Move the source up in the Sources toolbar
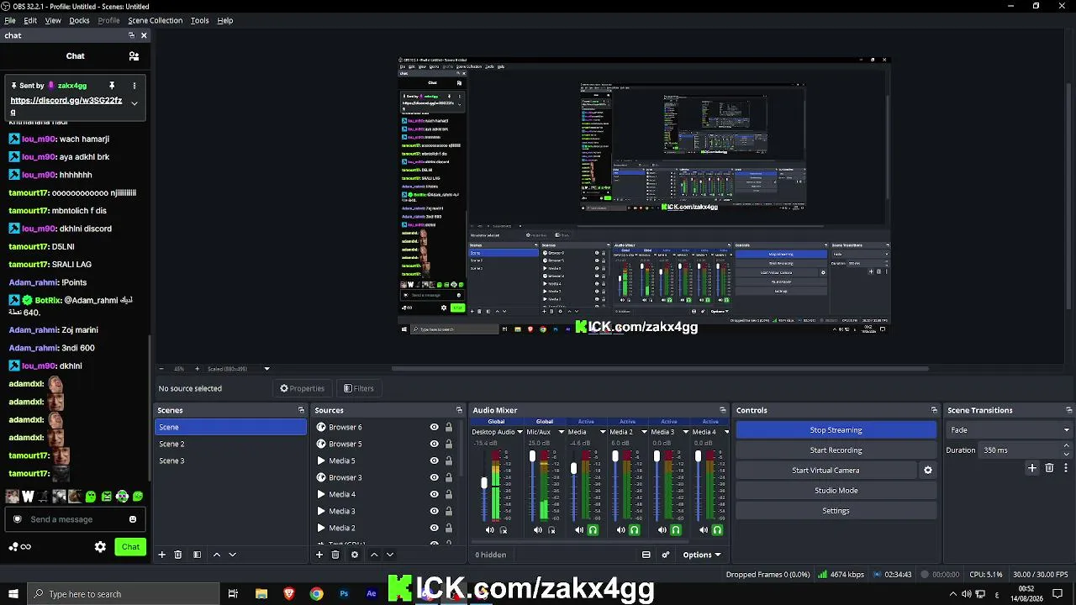Image resolution: width=1076 pixels, height=605 pixels. pyautogui.click(x=374, y=555)
